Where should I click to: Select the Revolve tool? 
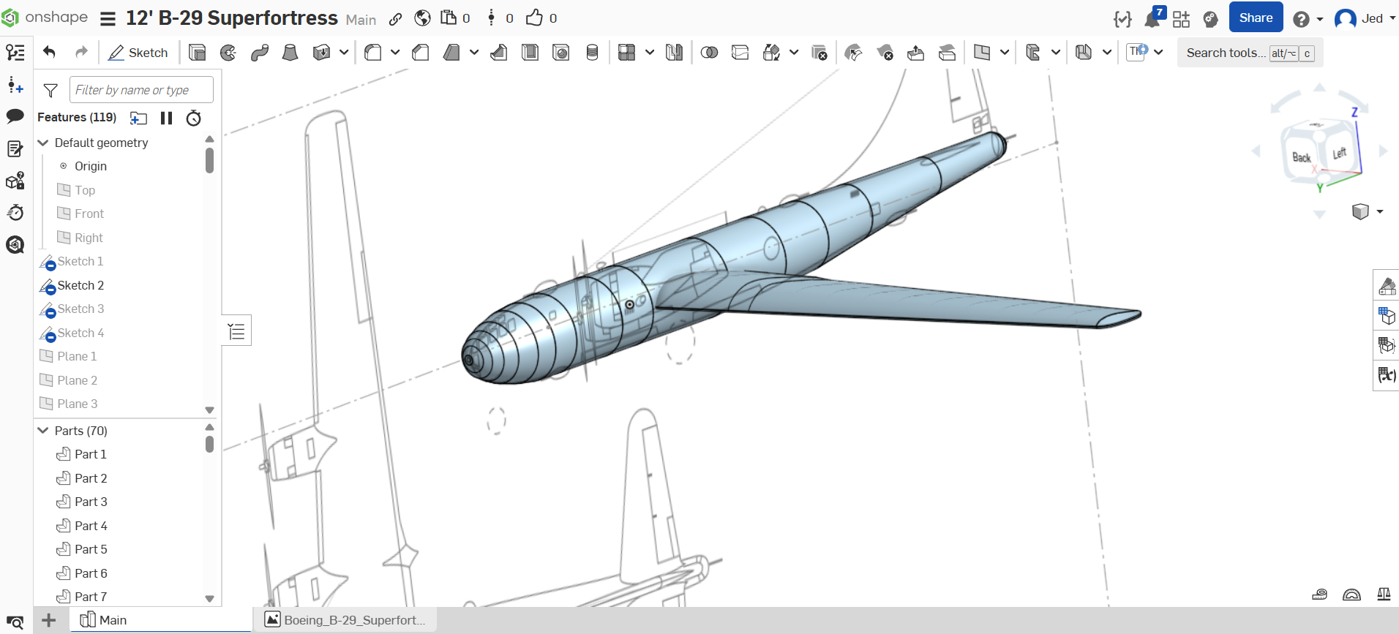pos(228,52)
